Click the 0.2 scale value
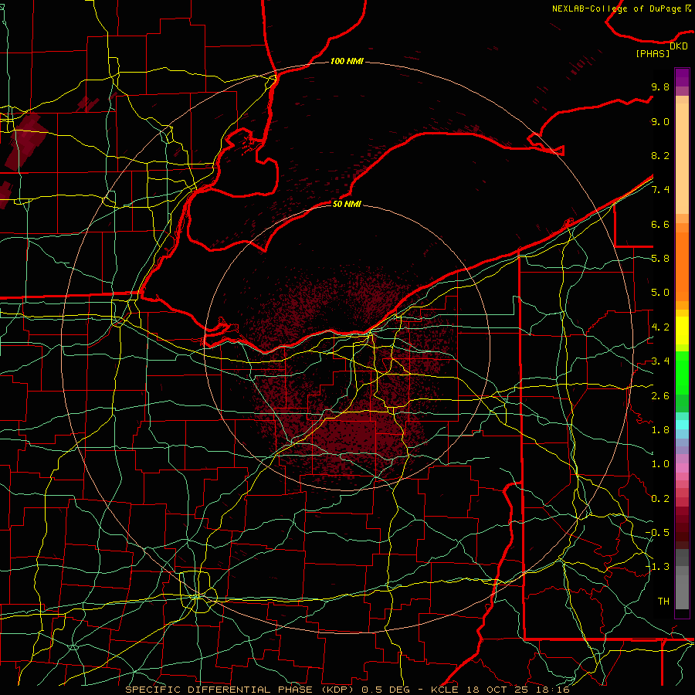695x695 pixels. [x=660, y=499]
